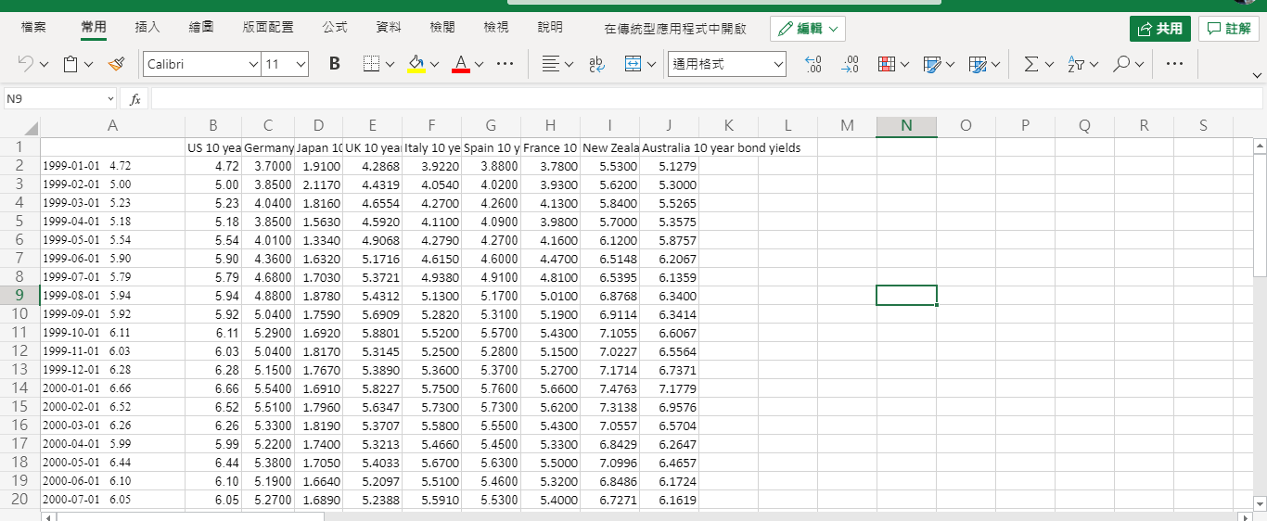1267x521 pixels.
Task: Click the Find magnifier icon
Action: coord(1121,64)
